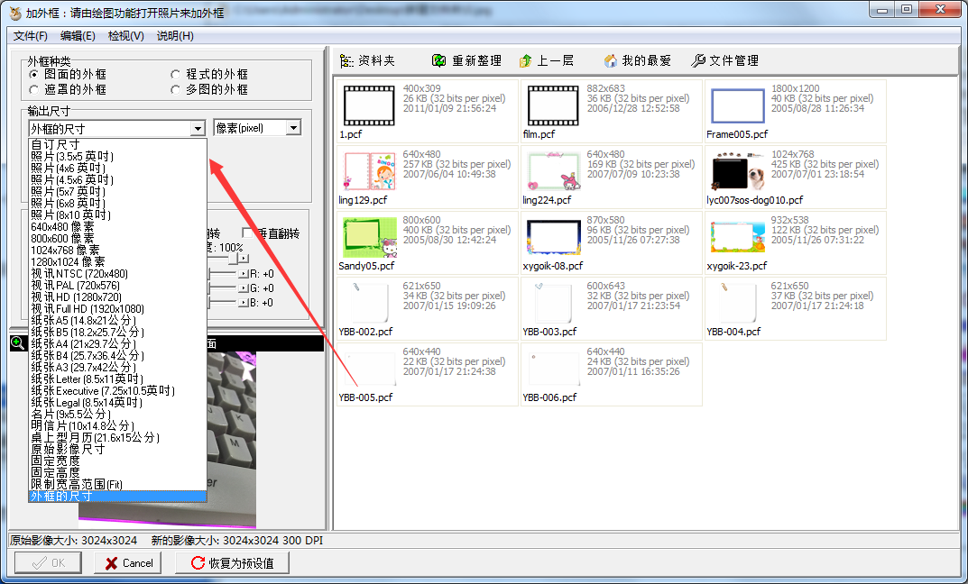The width and height of the screenshot is (968, 584).
Task: Select the Frame005.pcf thumbnail
Action: pyautogui.click(x=737, y=105)
